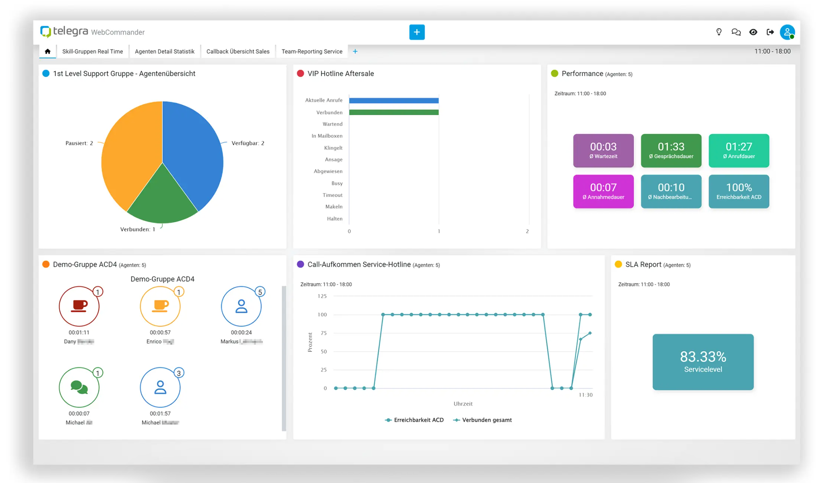Click badge 1 on Michael's chat icon
The height and width of the screenshot is (483, 831).
click(98, 373)
